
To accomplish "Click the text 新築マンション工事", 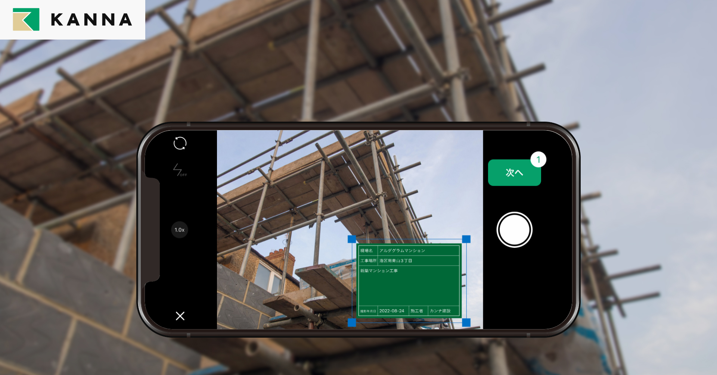I will click(379, 271).
